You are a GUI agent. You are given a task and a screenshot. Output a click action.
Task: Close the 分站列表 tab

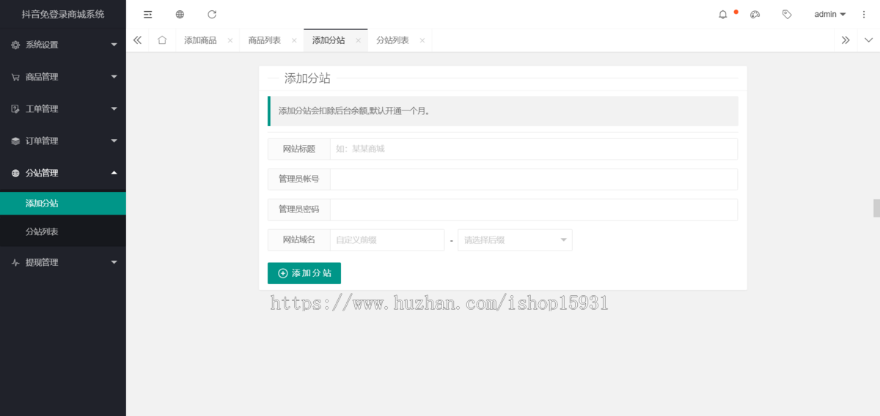(422, 41)
